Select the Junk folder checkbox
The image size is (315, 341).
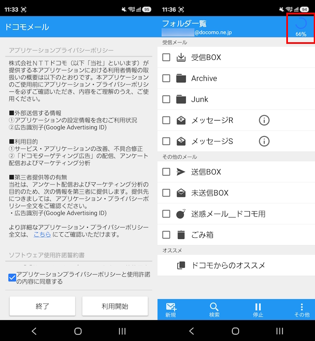click(x=166, y=99)
